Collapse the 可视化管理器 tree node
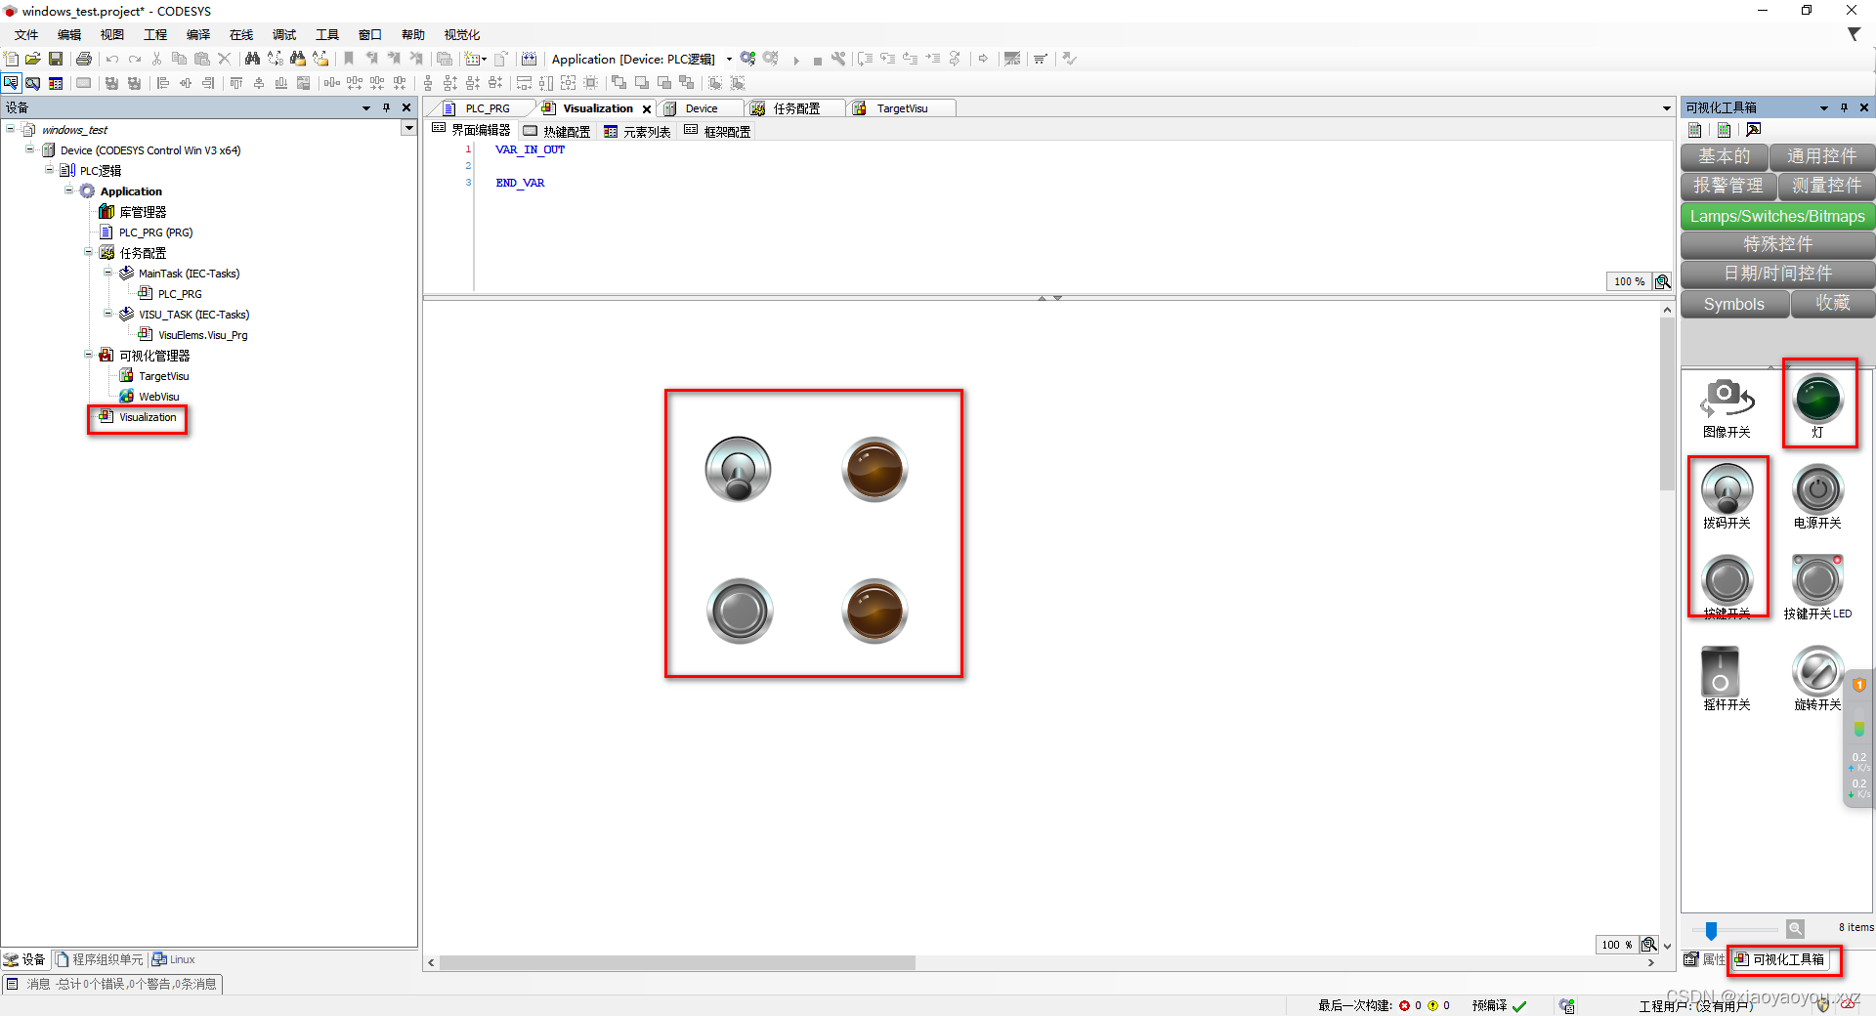The width and height of the screenshot is (1876, 1016). click(x=89, y=355)
